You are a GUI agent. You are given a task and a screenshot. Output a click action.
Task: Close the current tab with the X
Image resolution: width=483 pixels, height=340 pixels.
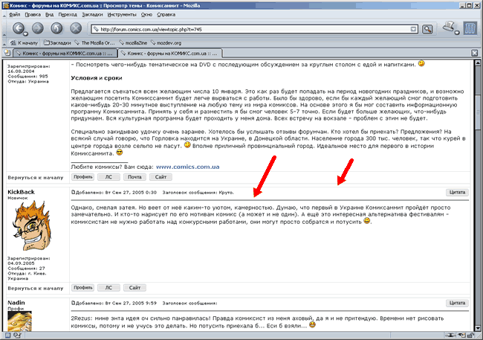[476, 54]
